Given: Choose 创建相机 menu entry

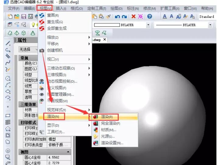Looking at the screenshot, I should pos(65,50).
